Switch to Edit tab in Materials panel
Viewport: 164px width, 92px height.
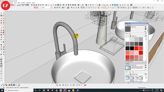click(130, 34)
